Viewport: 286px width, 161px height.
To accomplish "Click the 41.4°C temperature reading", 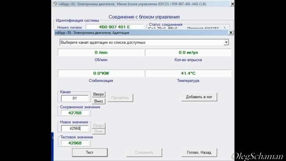I will tap(188, 73).
